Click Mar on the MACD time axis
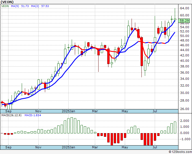192x154 pixels. (x=95, y=147)
